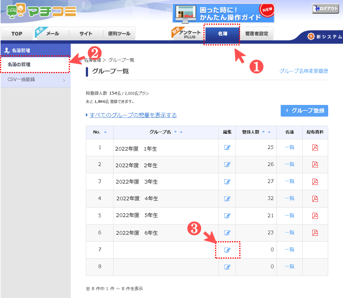Image resolution: width=343 pixels, height=298 pixels.
Task: Click the グループ登録 button
Action: pos(304,111)
